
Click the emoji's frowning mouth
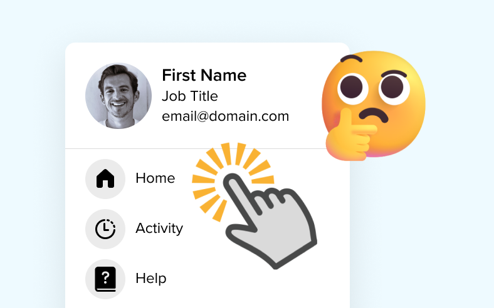point(374,115)
